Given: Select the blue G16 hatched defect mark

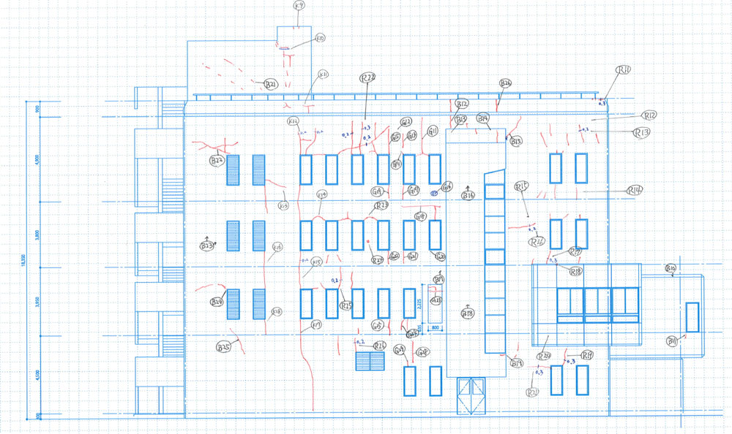Looking at the screenshot, I should point(434,194).
